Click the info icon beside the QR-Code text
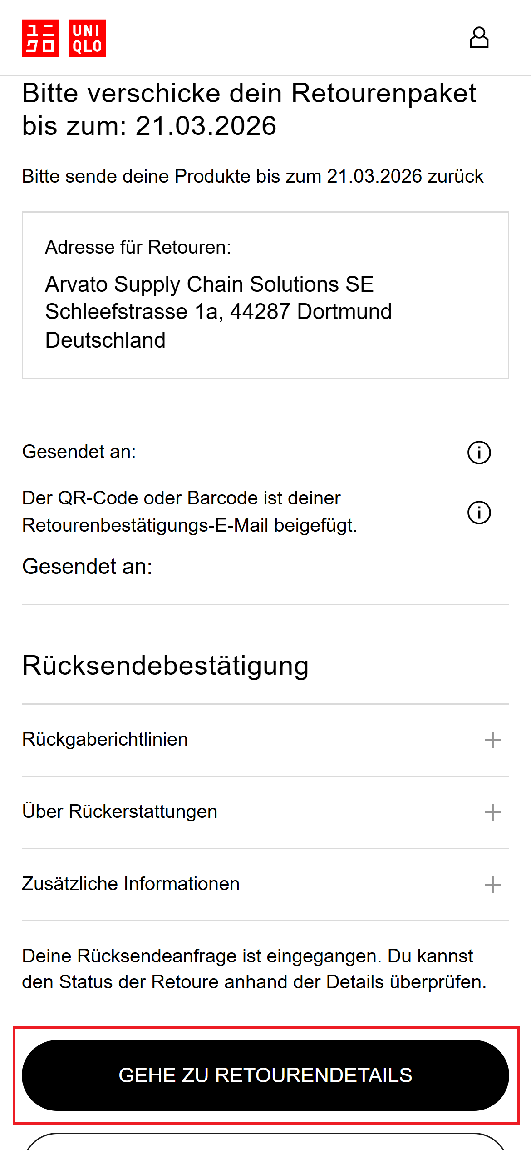Viewport: 531px width, 1150px height. (479, 513)
